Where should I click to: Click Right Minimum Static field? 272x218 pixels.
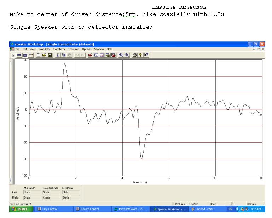coord(71,198)
